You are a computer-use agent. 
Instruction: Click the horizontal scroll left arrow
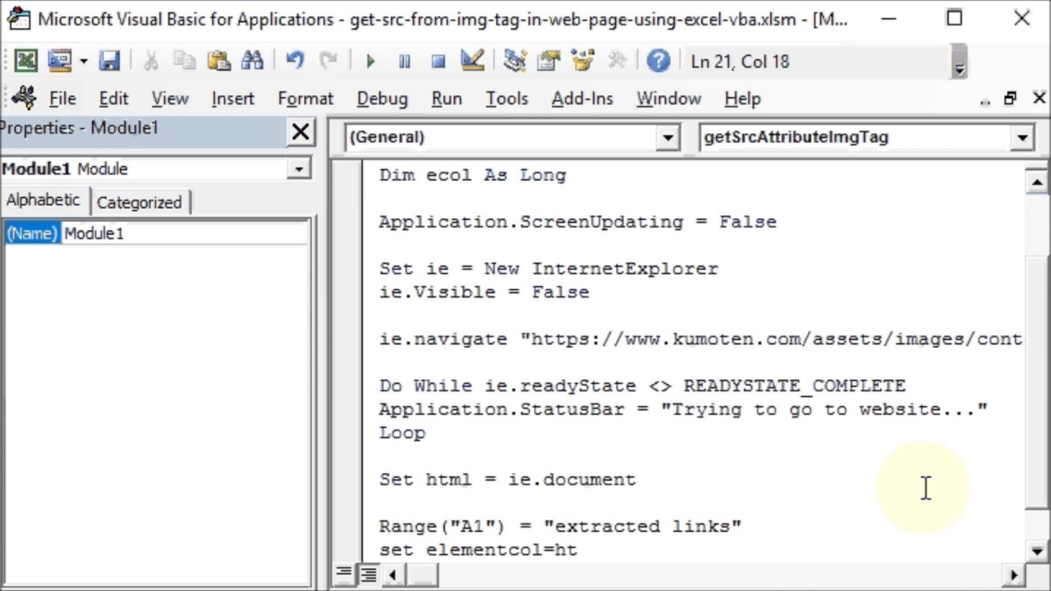pos(393,575)
